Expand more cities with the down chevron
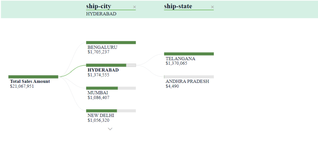This screenshot has width=318, height=143. tap(110, 129)
